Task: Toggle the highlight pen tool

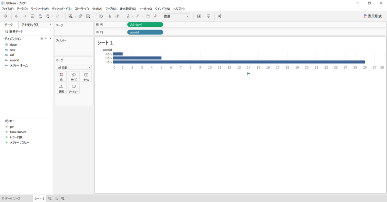Action: [x=128, y=16]
